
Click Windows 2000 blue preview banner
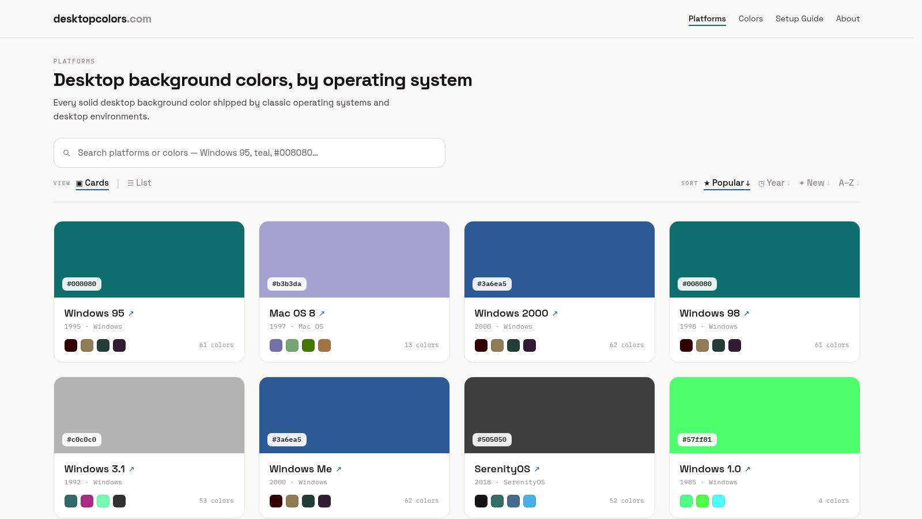(560, 259)
